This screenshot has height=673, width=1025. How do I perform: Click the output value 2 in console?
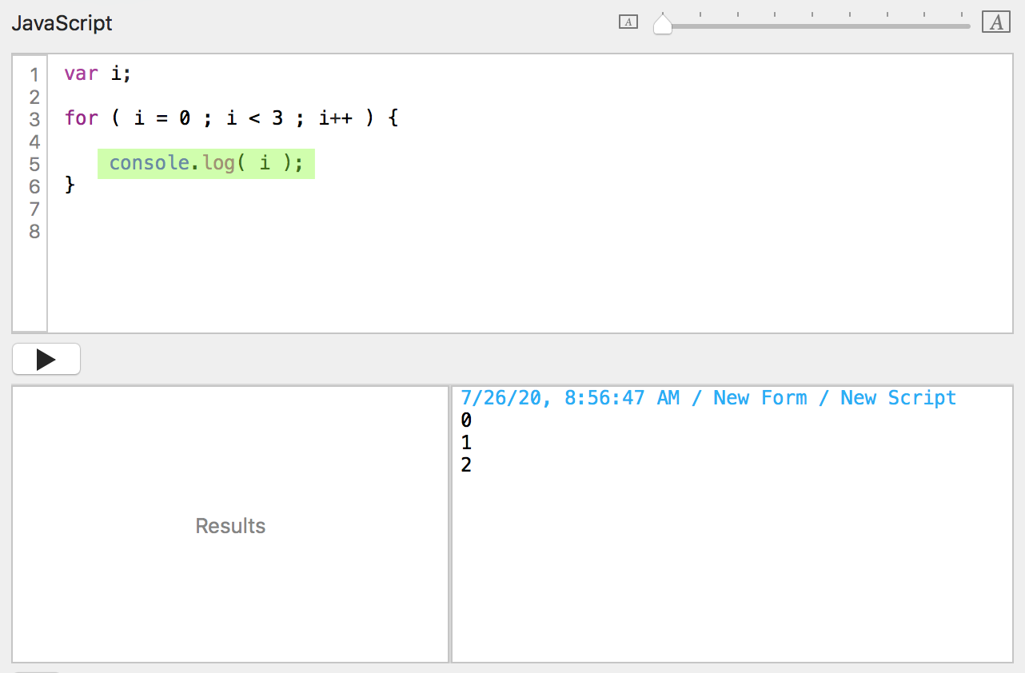[x=466, y=465]
